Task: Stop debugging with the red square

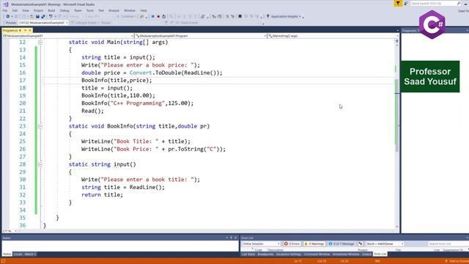Action: coord(158,16)
